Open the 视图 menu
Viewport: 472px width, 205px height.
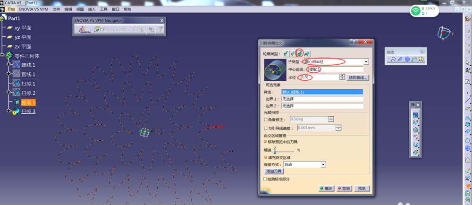coord(80,9)
